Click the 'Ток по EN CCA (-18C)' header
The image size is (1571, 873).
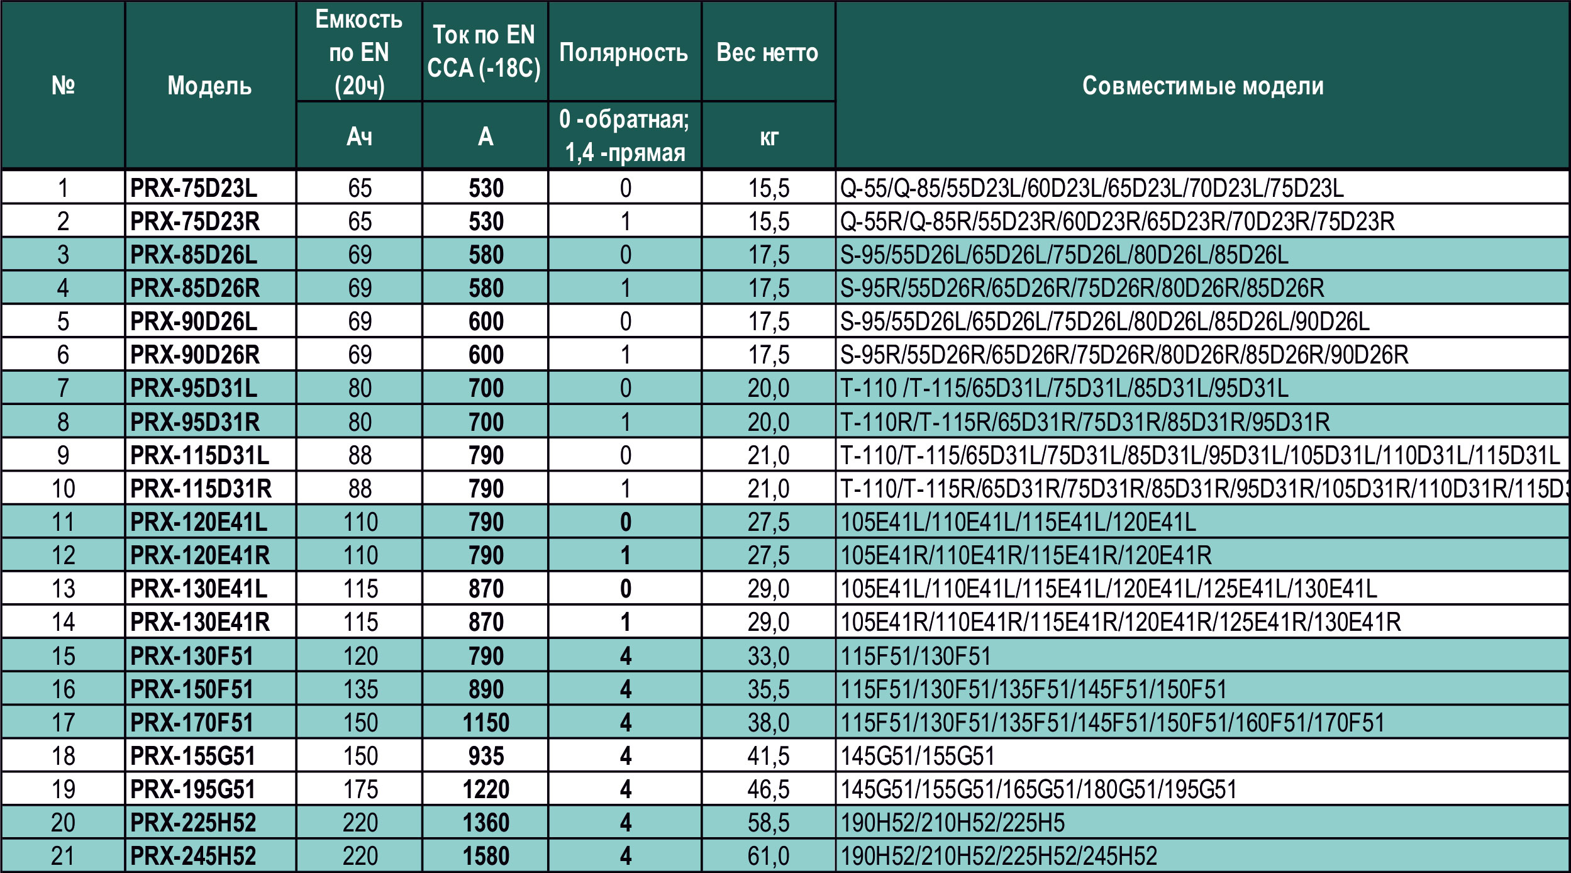click(484, 52)
